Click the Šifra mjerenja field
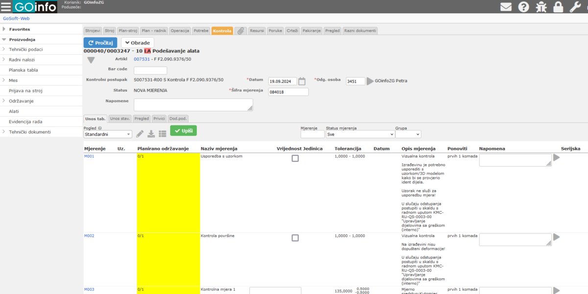Screen dimensions: 588x294 click(289, 92)
